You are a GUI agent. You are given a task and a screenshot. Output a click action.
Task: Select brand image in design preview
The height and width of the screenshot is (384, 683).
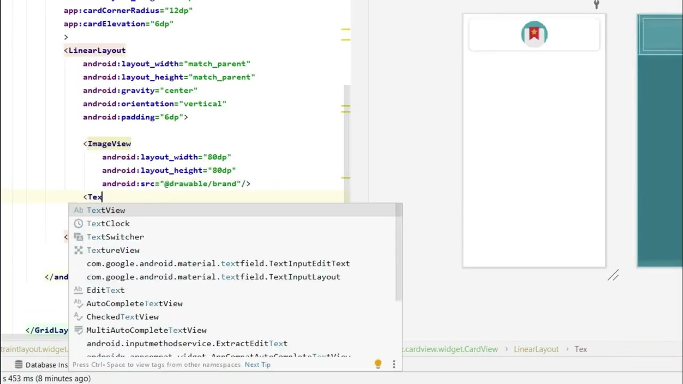point(534,34)
